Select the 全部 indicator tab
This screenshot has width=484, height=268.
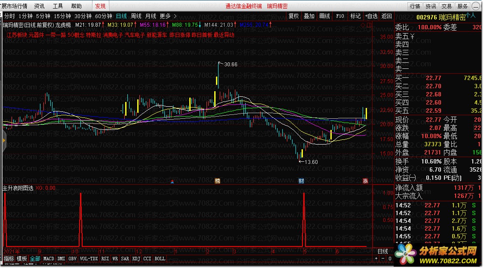pos(35,259)
